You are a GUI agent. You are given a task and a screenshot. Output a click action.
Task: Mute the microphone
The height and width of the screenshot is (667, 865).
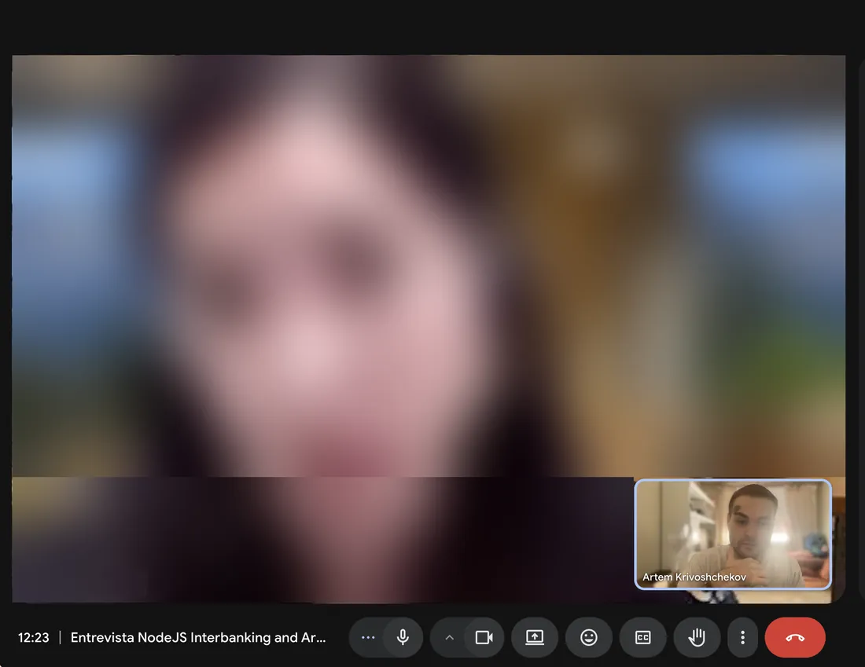pyautogui.click(x=403, y=637)
